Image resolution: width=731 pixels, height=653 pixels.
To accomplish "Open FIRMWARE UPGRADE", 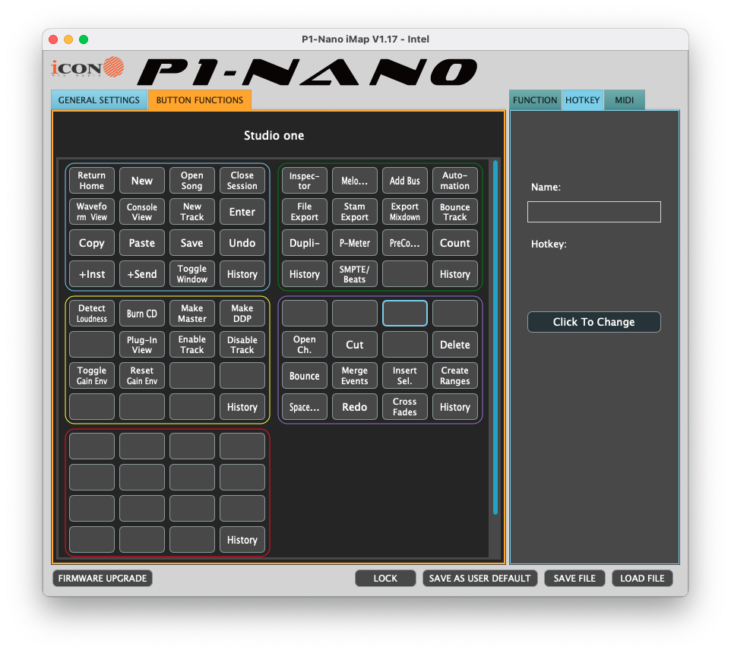I will pyautogui.click(x=103, y=578).
